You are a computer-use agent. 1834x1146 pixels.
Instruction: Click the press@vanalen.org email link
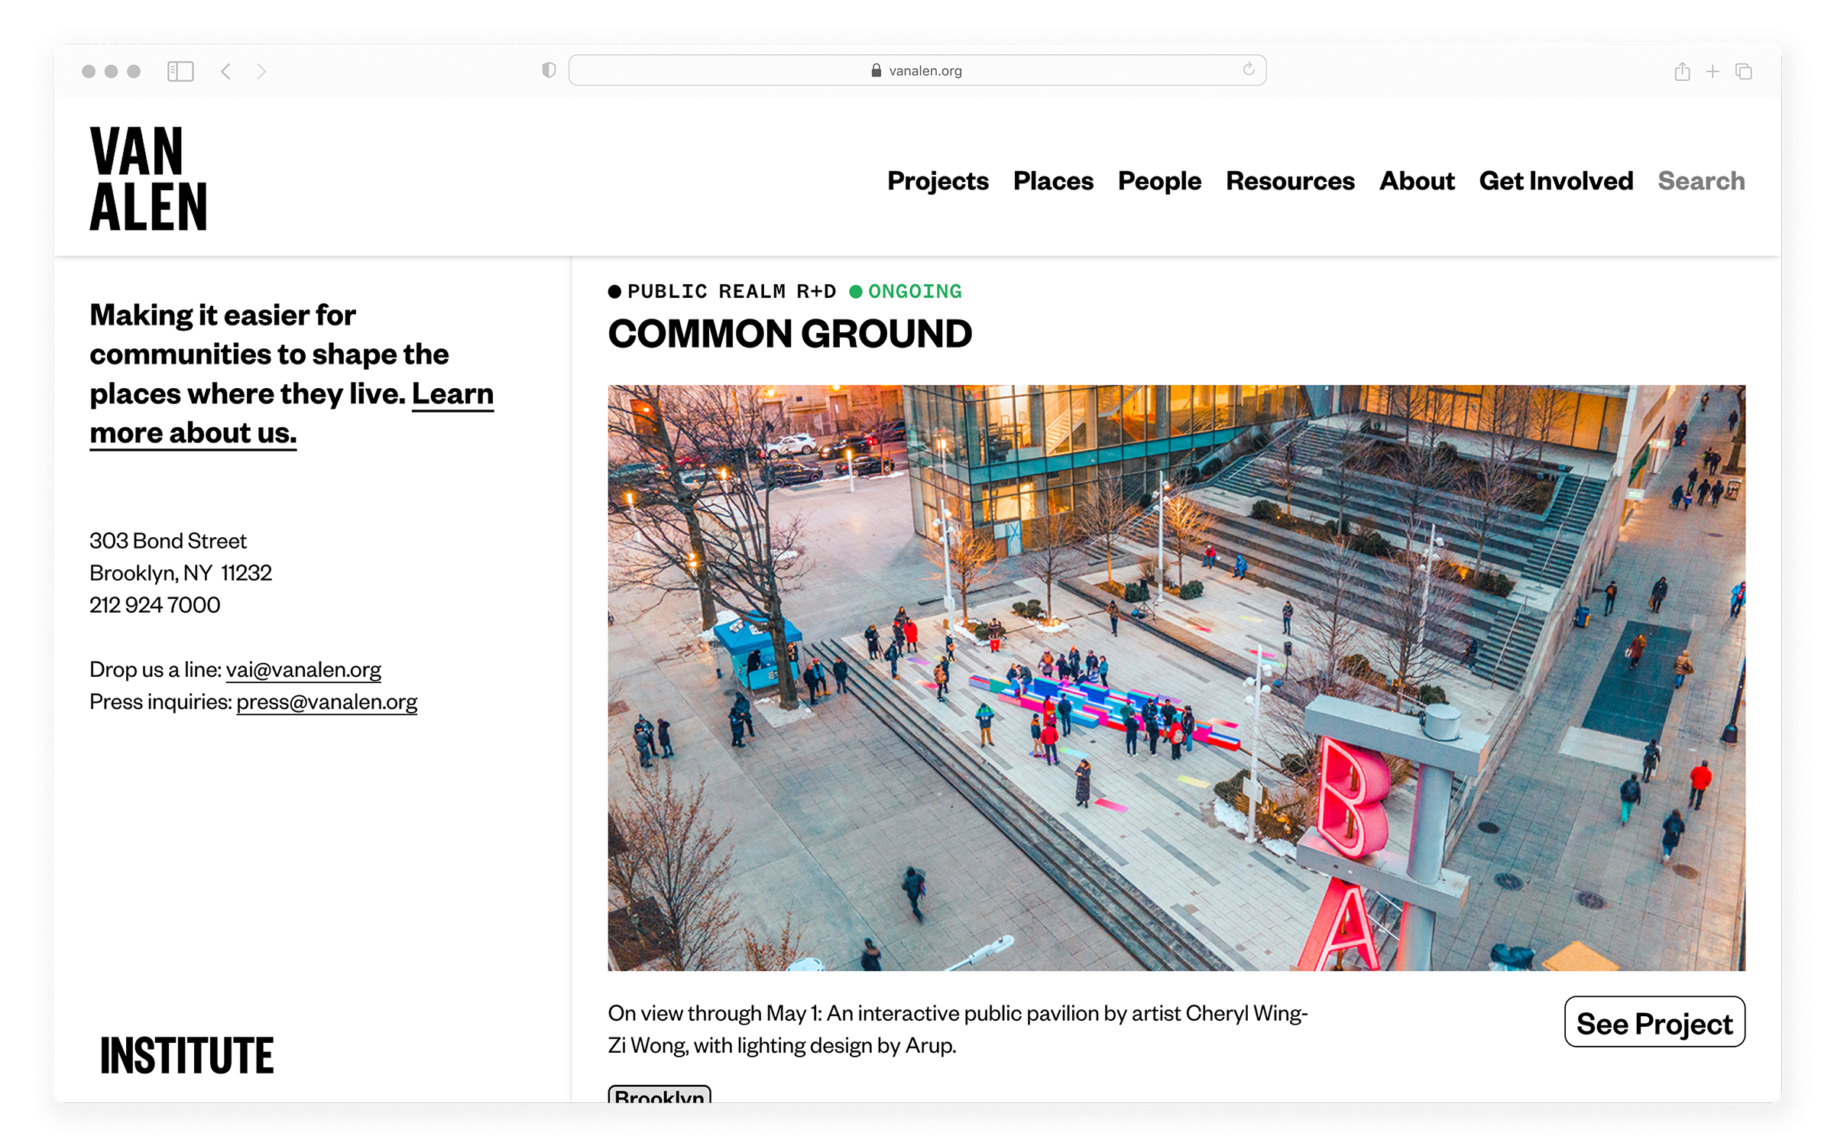coord(326,701)
